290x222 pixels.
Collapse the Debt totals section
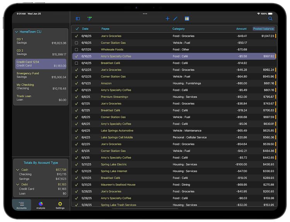coord(17,185)
